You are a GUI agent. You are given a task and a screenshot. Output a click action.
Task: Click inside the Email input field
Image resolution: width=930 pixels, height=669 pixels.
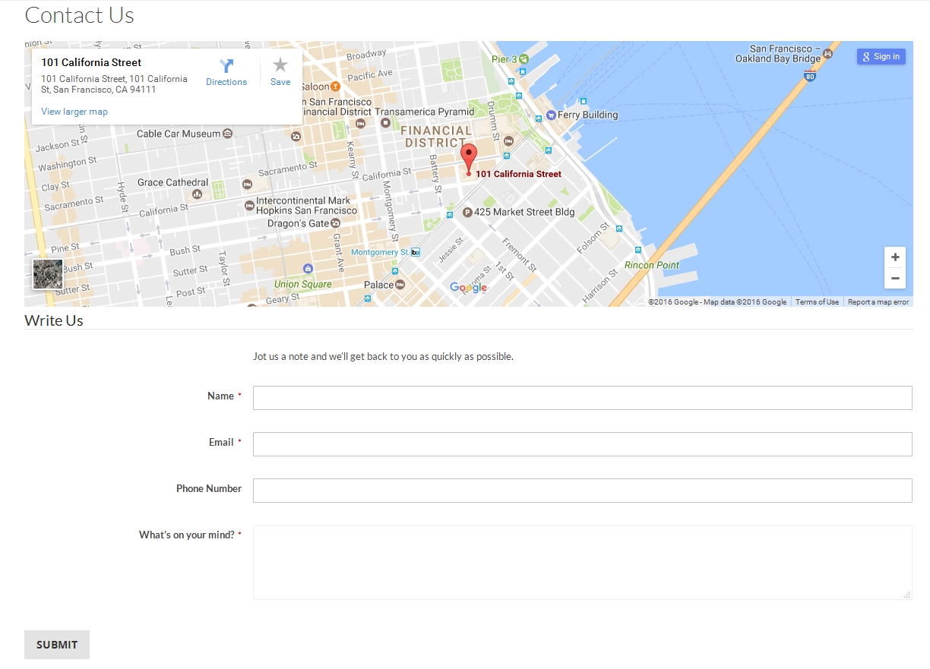pos(582,444)
